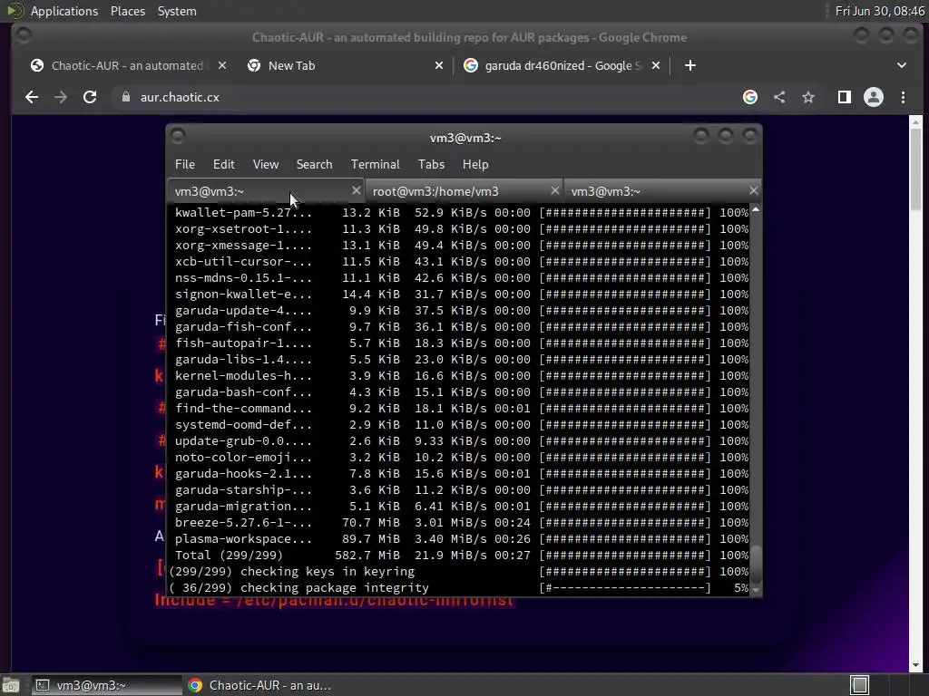Open the Chrome profile avatar
Image resolution: width=929 pixels, height=696 pixels.
(x=874, y=97)
